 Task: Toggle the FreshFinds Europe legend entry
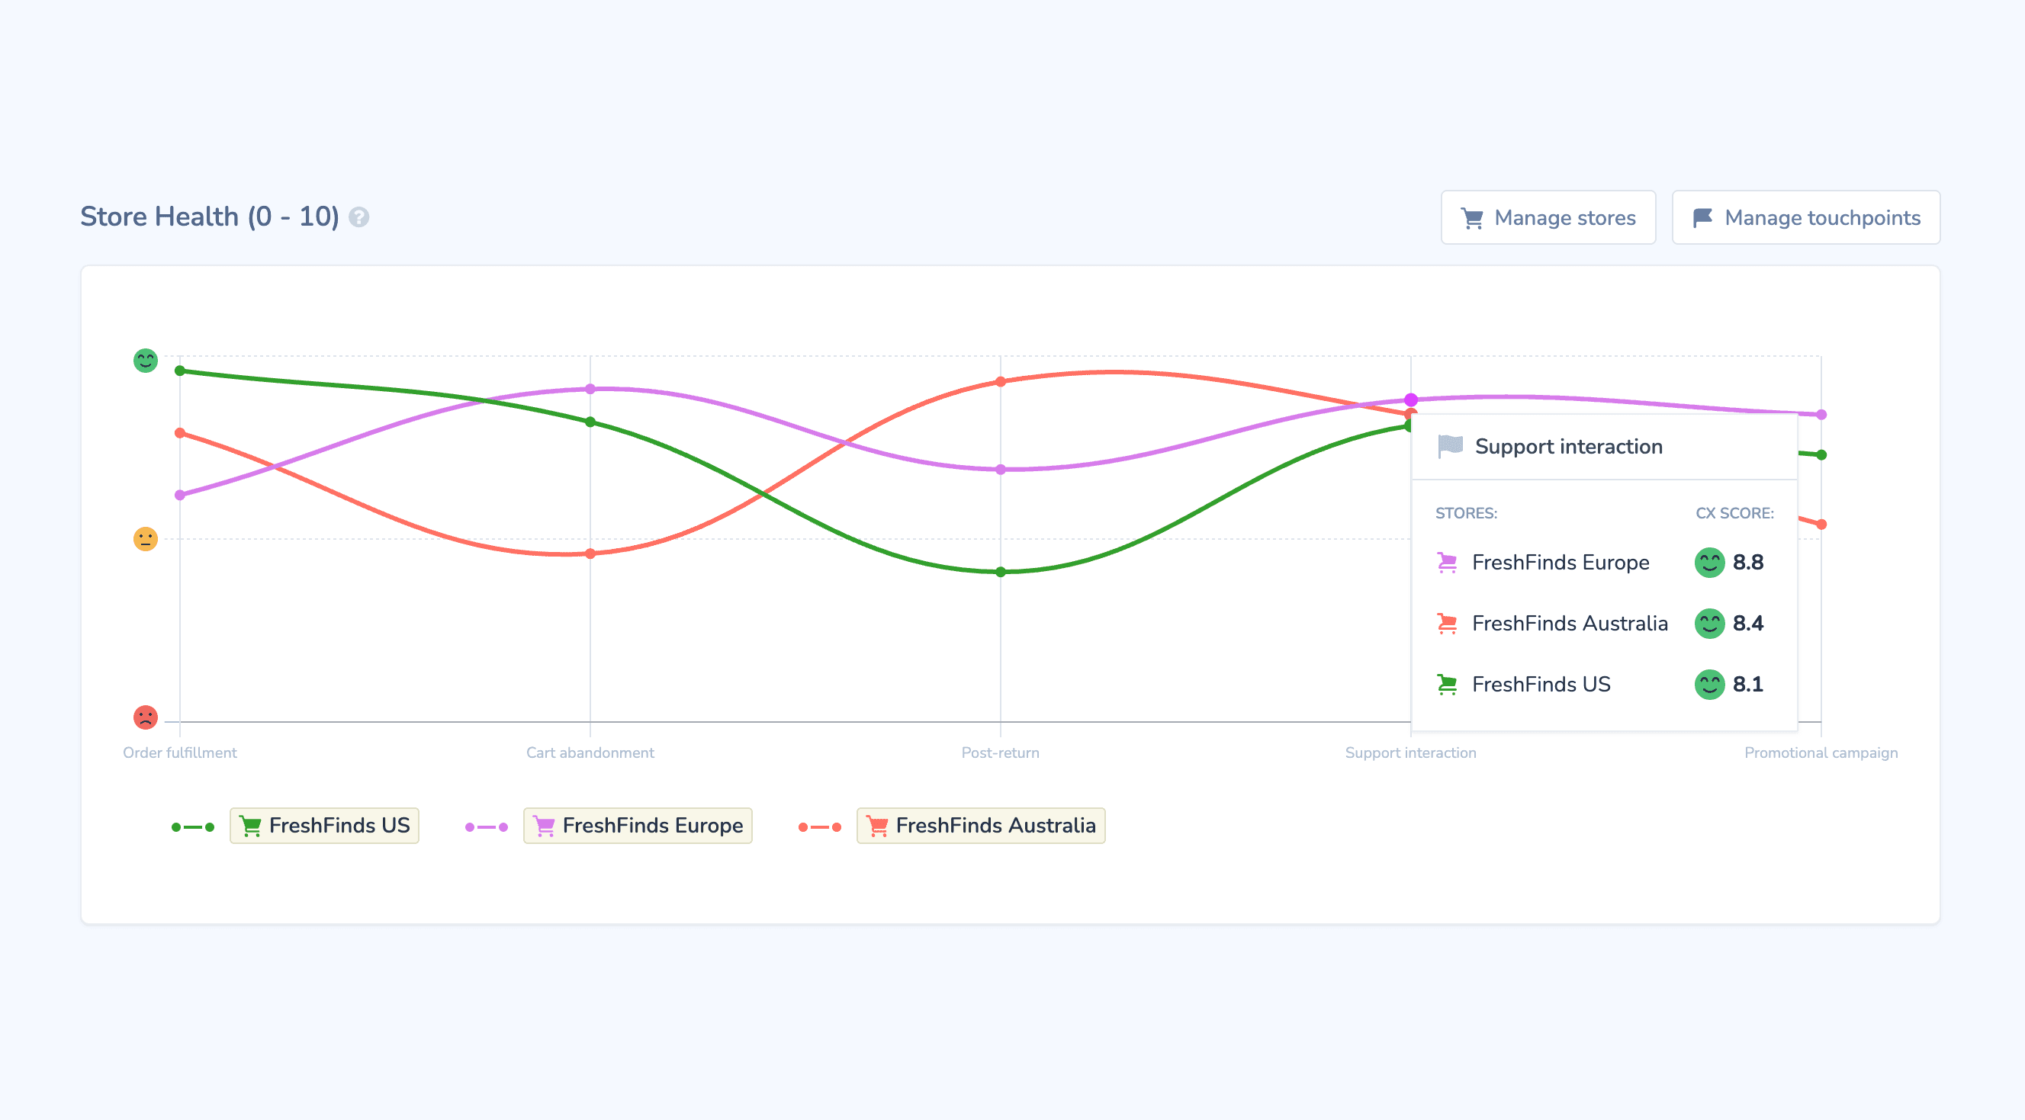[638, 825]
